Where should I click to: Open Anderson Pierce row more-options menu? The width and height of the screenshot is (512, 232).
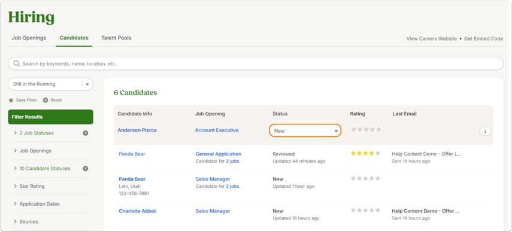(485, 131)
